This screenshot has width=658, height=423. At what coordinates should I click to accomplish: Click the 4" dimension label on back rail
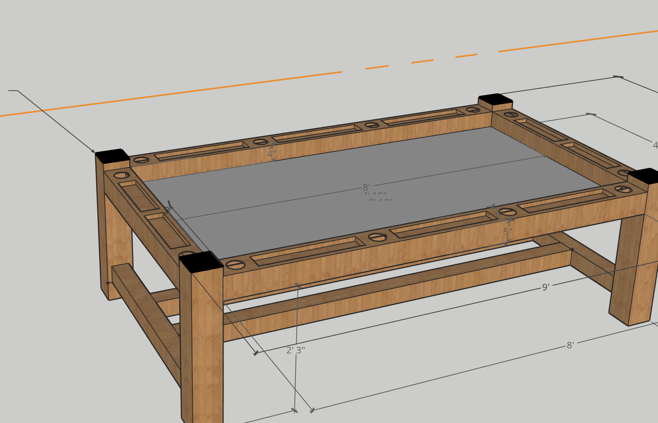coord(271,154)
